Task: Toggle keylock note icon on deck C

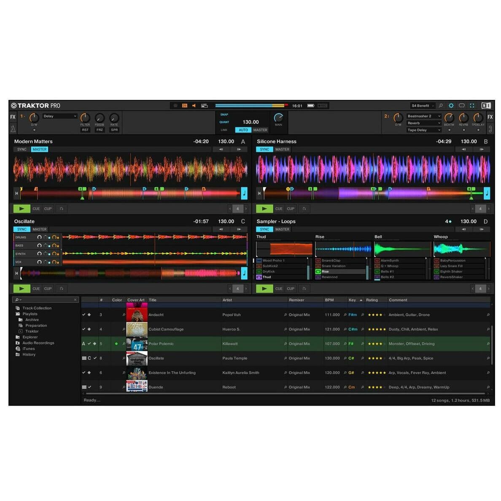Action: (x=244, y=273)
